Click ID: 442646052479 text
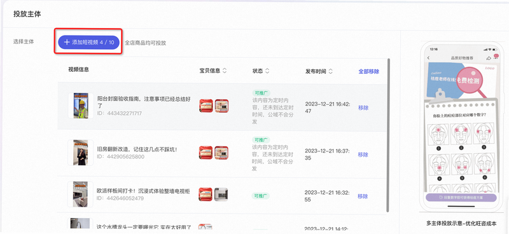Viewport: 509px width, 234px height. click(x=120, y=198)
